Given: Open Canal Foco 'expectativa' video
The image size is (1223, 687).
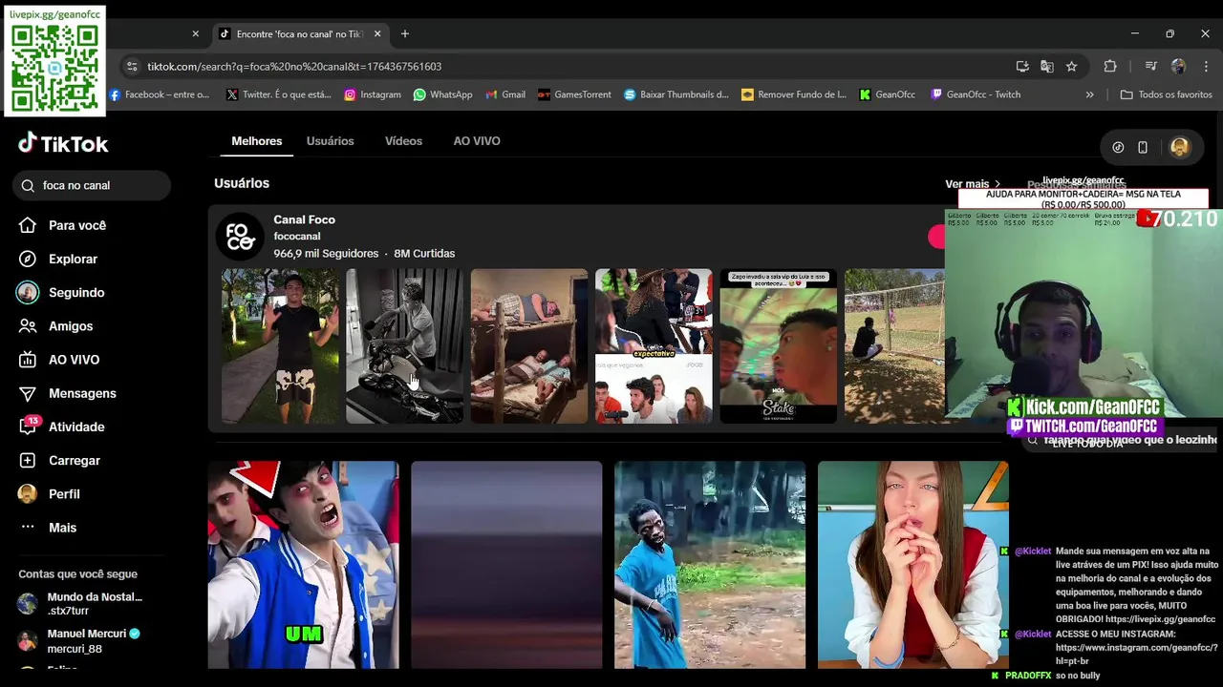Looking at the screenshot, I should pyautogui.click(x=654, y=345).
